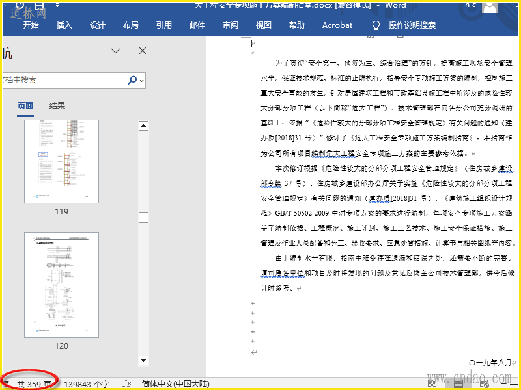Select page 120 thumbnail
The image size is (521, 390).
(61, 284)
